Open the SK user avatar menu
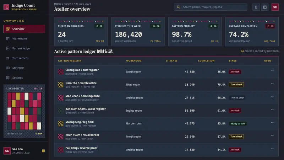 (x=275, y=7)
